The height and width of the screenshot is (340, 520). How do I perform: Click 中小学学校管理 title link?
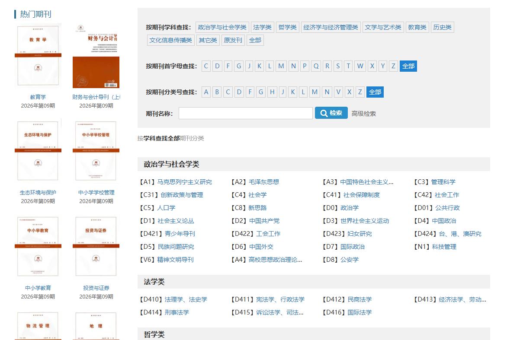pos(96,193)
